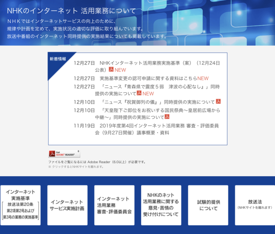
Task: Click PDF icon next to 祝賀御列の儀 item
Action: pyautogui.click(x=218, y=101)
